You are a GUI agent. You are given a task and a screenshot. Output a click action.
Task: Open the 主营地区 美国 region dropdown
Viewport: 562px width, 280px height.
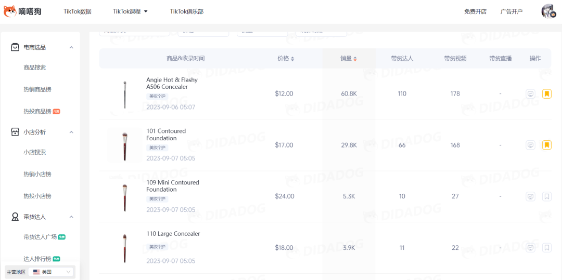52,272
